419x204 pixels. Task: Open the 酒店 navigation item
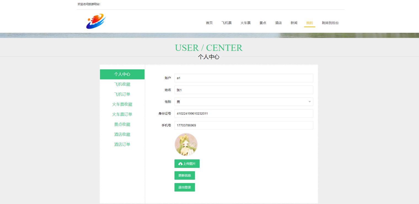click(278, 23)
